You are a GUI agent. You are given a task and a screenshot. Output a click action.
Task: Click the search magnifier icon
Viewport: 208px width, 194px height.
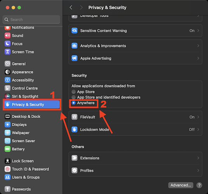6,19
